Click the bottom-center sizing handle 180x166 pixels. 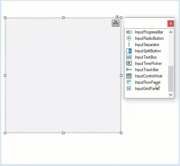pyautogui.click(x=63, y=133)
